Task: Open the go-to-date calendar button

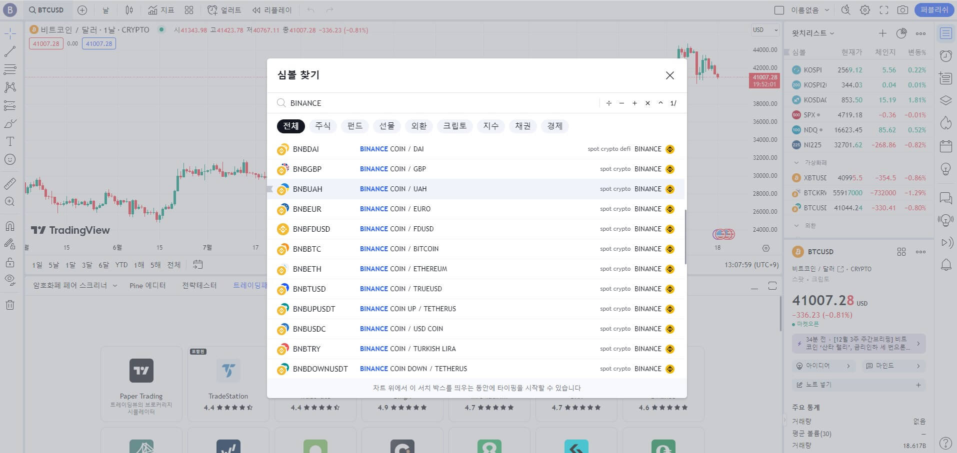Action: pos(198,265)
